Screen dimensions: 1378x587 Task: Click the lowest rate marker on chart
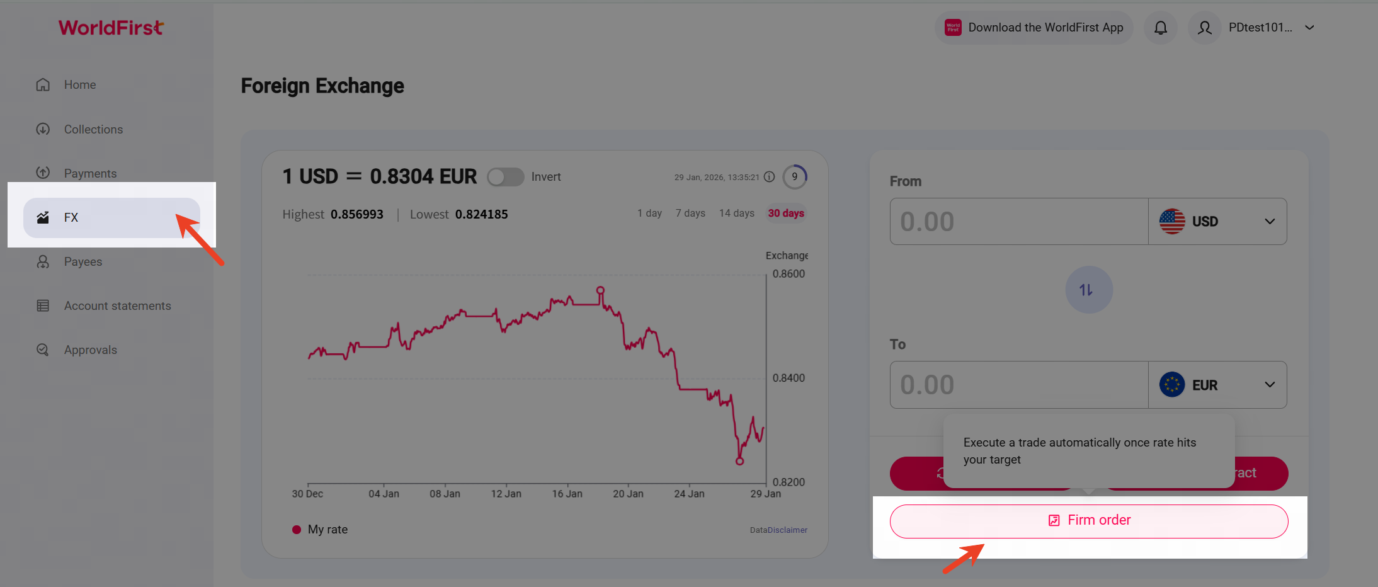pos(739,461)
